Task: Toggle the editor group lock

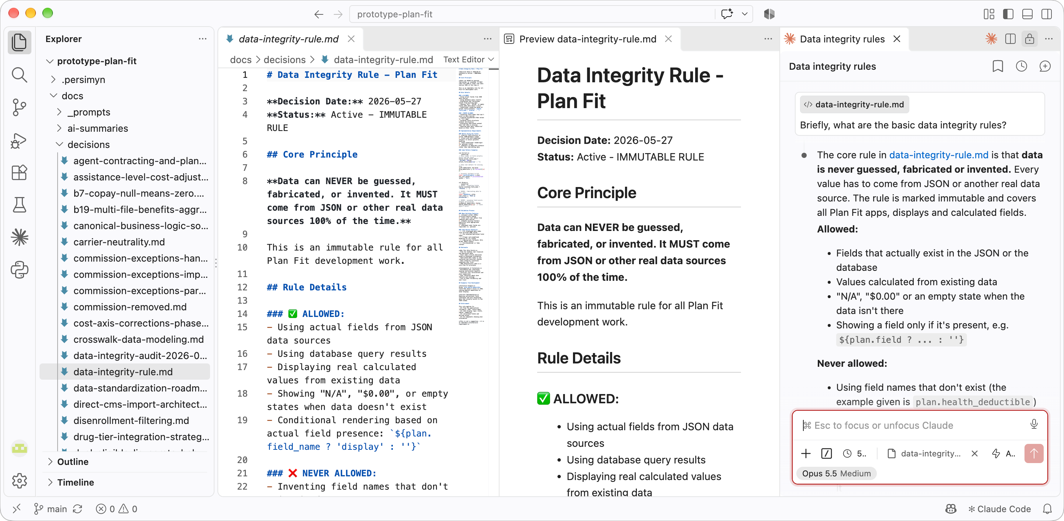Action: click(x=1029, y=39)
